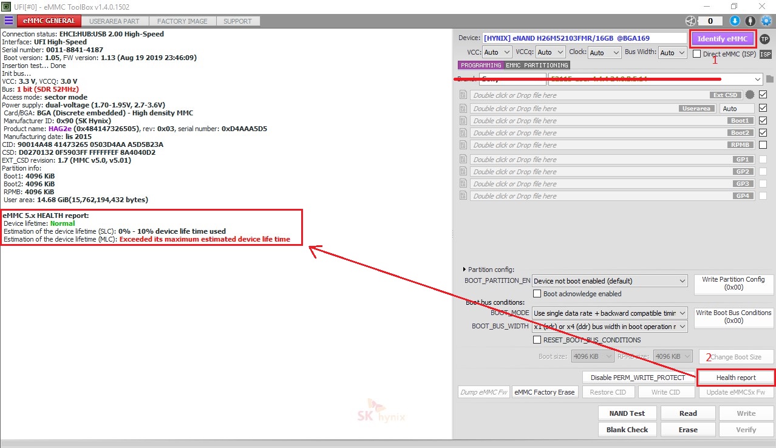Click the round TP icon
Screen dimensions: 776x448
click(764, 39)
